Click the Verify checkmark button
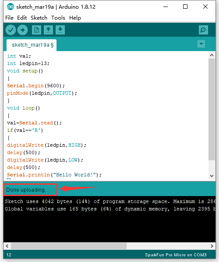The width and height of the screenshot is (219, 262). (x=11, y=30)
